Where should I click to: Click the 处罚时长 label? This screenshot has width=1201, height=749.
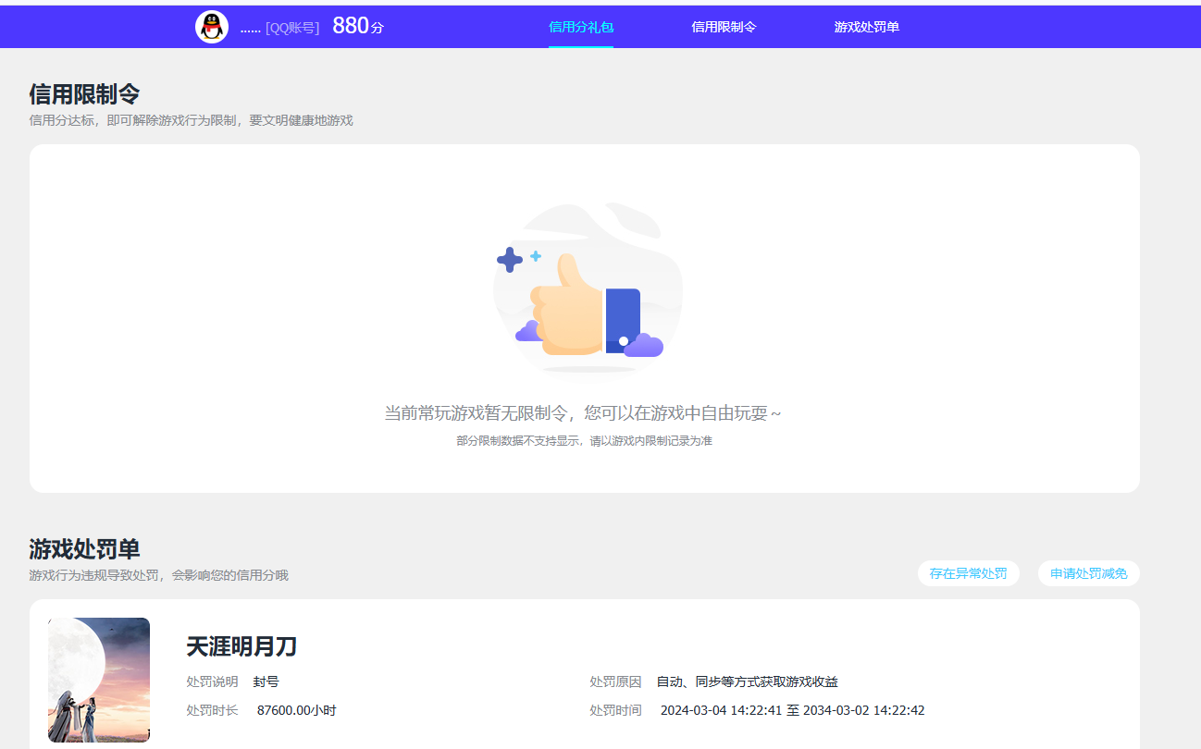click(212, 710)
